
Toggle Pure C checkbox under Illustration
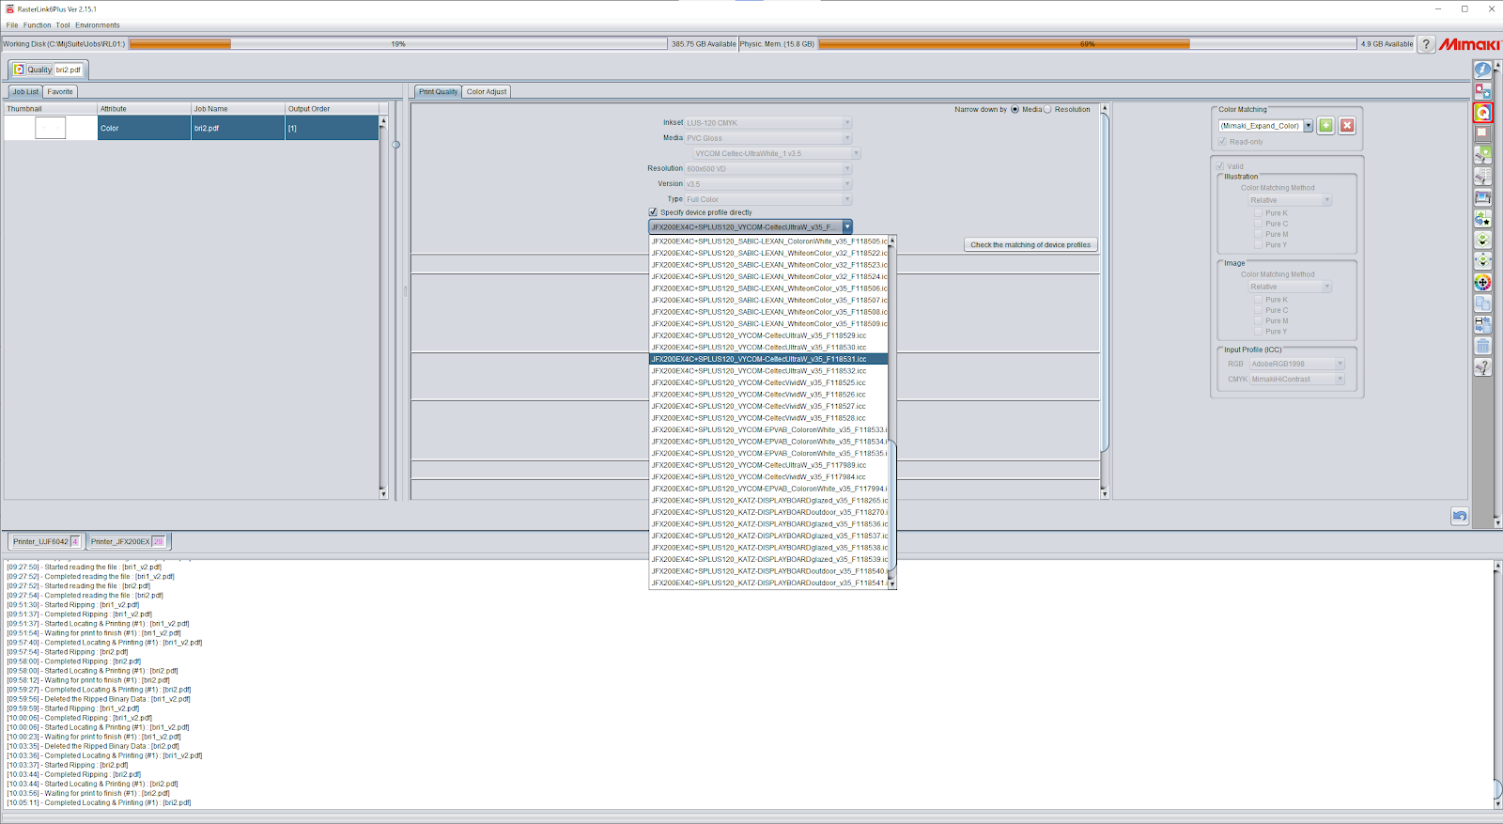[x=1258, y=224]
